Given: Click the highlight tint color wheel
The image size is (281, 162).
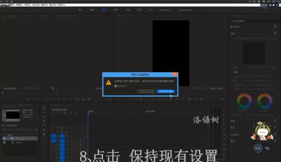Looking at the screenshot, I should 264,101.
